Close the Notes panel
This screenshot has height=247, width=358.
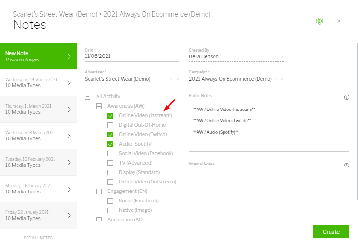(x=339, y=21)
